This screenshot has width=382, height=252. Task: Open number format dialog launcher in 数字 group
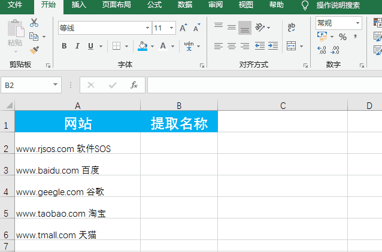coord(362,65)
